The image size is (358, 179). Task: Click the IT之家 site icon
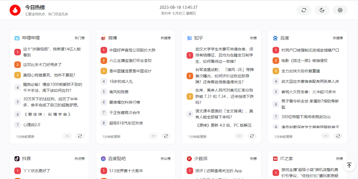(x=275, y=158)
